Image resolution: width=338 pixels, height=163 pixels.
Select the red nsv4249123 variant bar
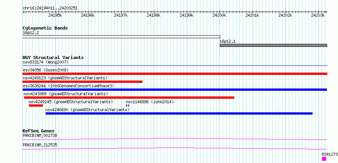pyautogui.click(x=82, y=82)
